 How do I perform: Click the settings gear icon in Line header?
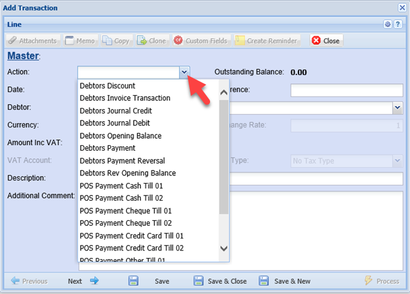[388, 24]
